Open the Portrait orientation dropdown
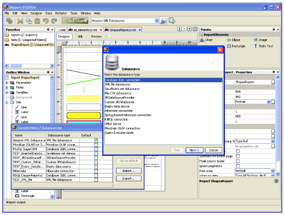284x215 pixels. (x=268, y=102)
